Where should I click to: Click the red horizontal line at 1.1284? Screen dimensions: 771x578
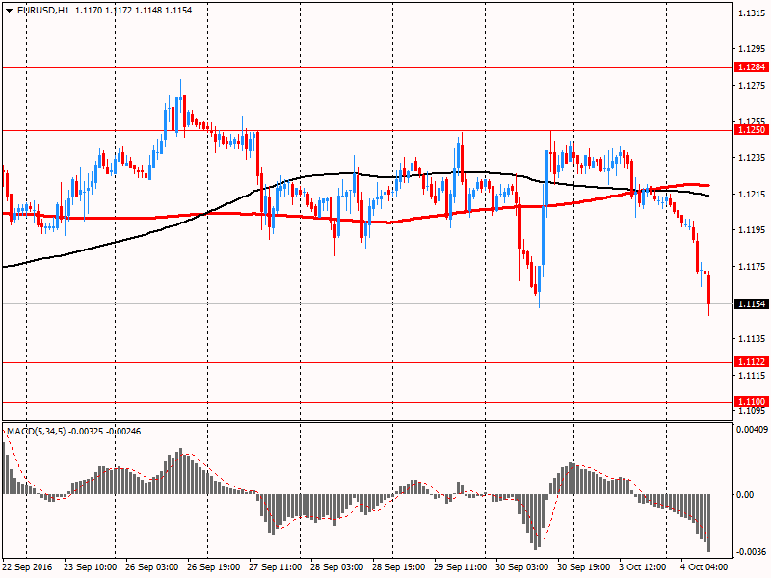coord(368,67)
